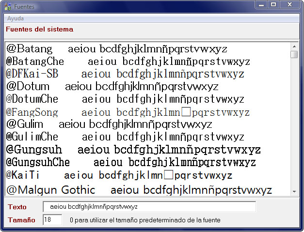Select the @Gungsuh font row

point(148,150)
